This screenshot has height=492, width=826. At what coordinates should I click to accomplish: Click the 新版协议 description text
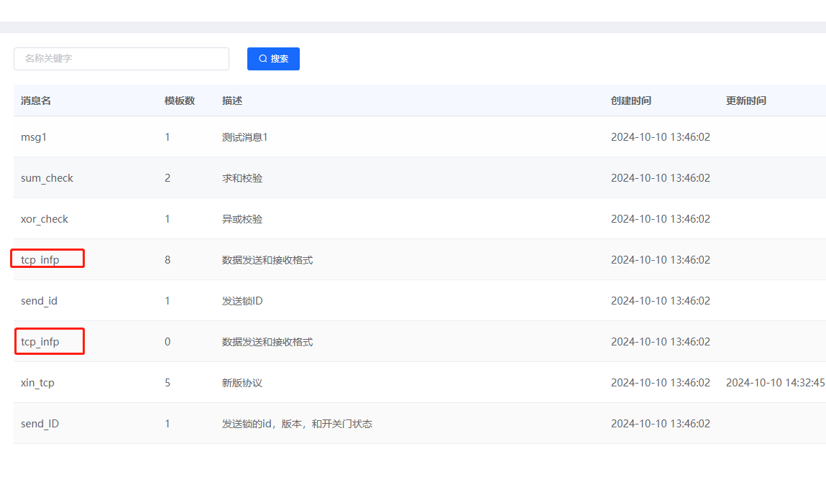pos(239,382)
